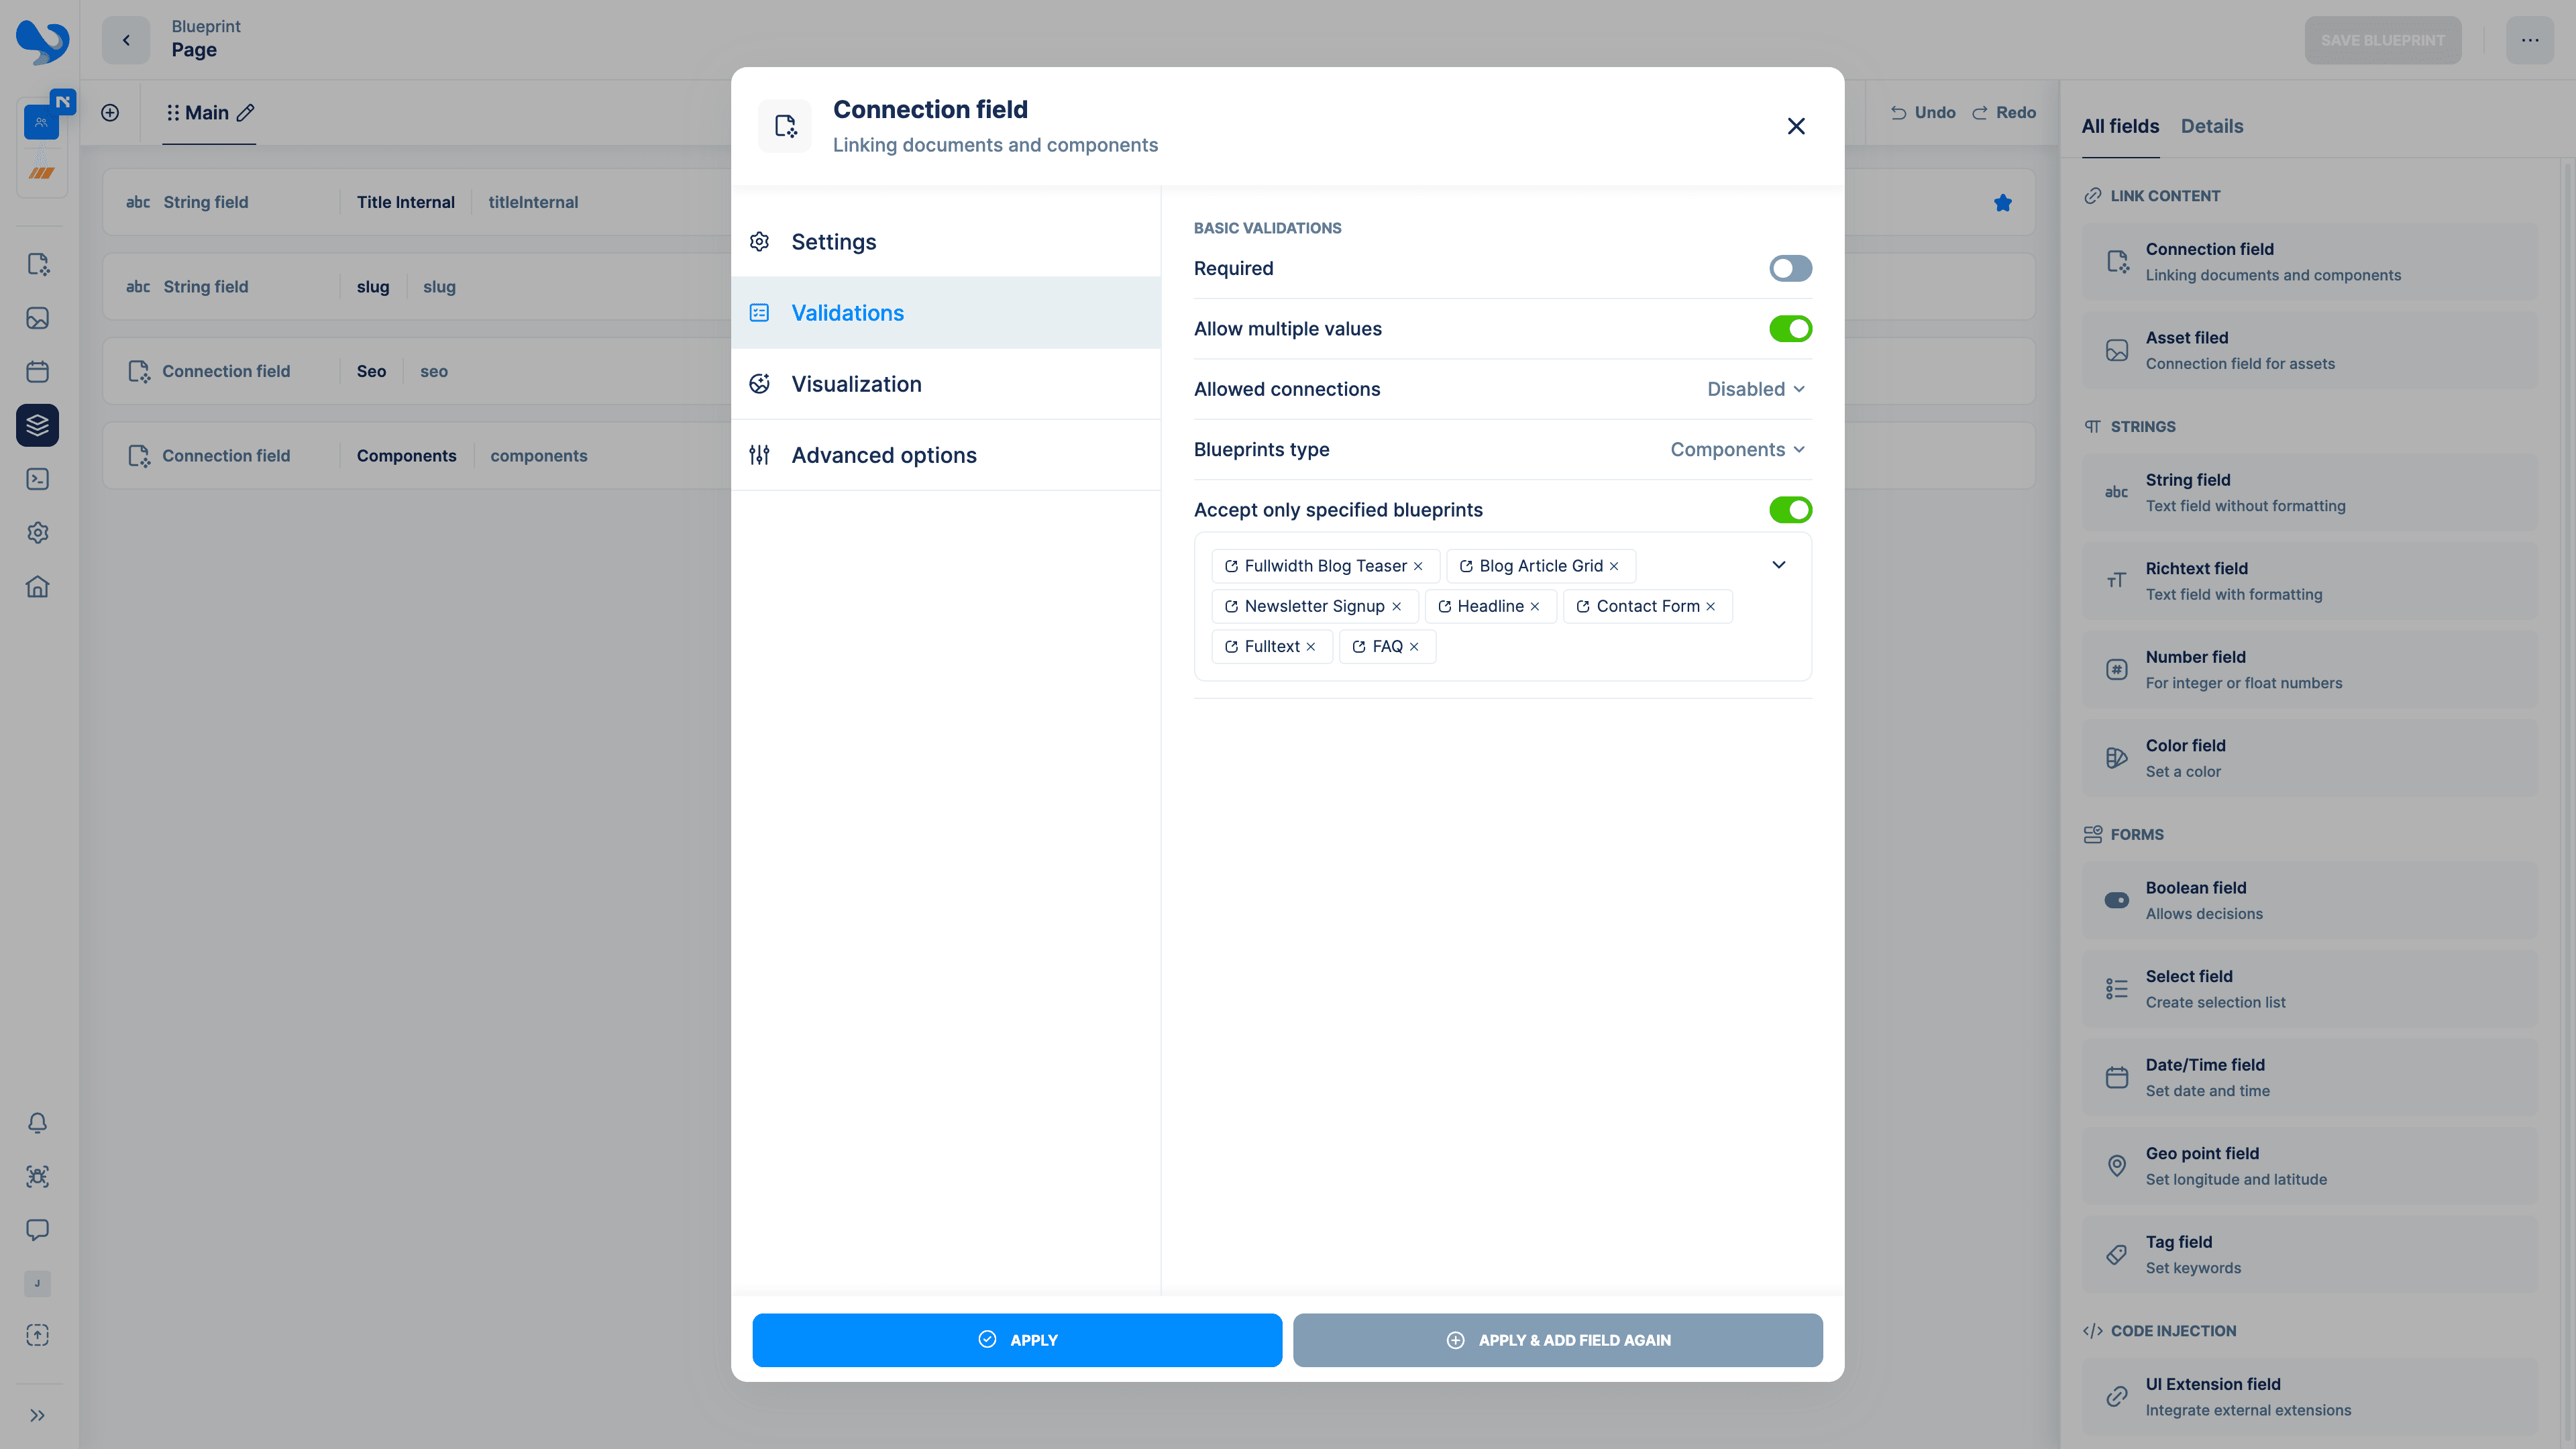Open the Blueprints type Components dropdown
Screen dimensions: 2576x1449
[1737, 450]
